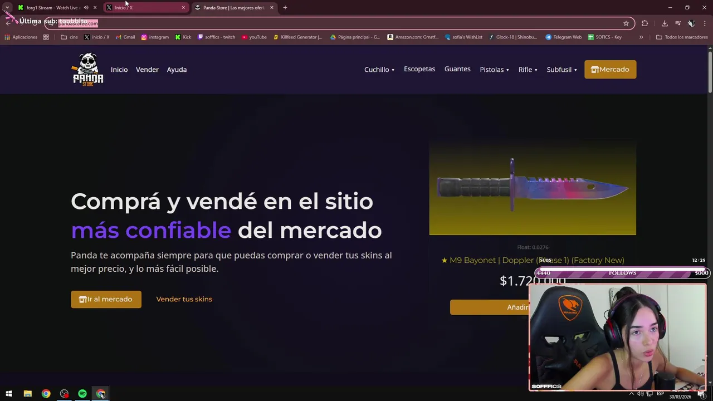Image resolution: width=713 pixels, height=401 pixels.
Task: Mute the forg1 Stream tab audio icon
Action: click(x=86, y=8)
